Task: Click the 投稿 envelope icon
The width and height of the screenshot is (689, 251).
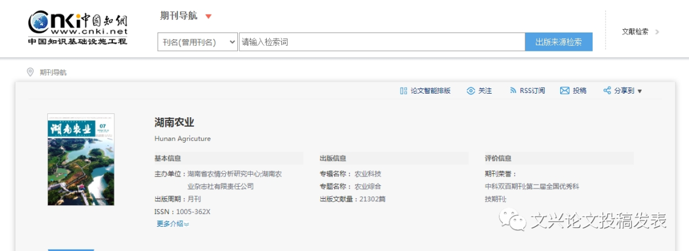Action: pyautogui.click(x=565, y=91)
